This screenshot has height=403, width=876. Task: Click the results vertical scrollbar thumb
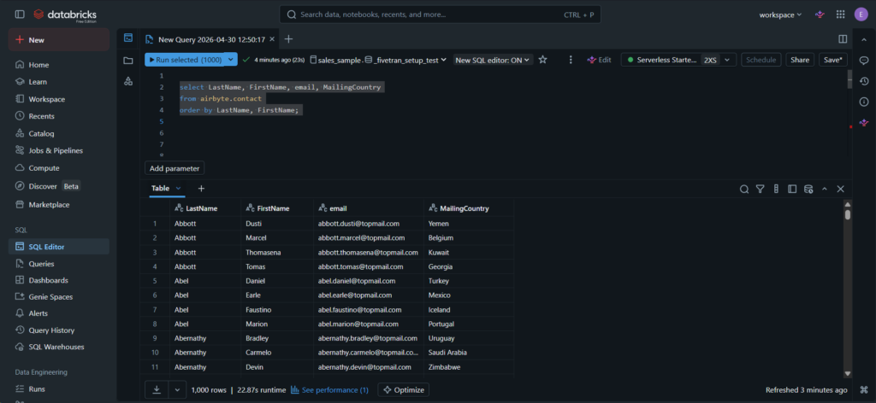point(848,214)
